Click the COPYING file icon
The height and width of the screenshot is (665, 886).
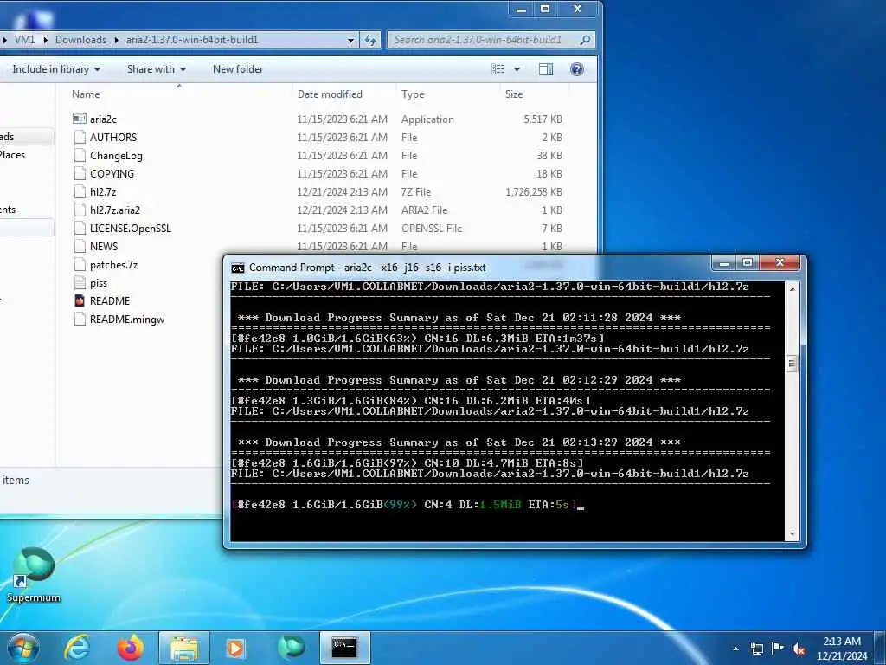(80, 173)
